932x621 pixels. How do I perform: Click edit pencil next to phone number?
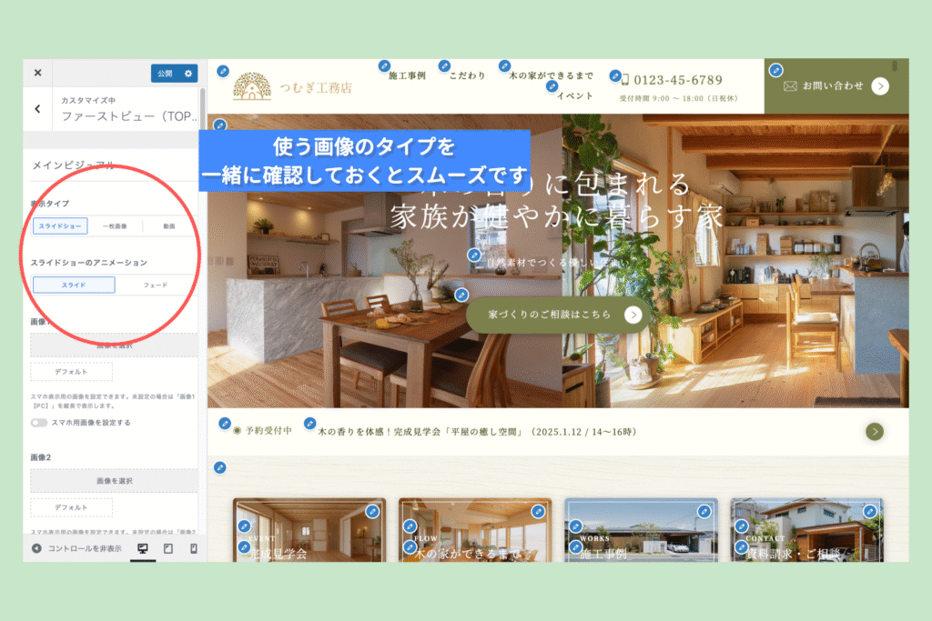[615, 76]
